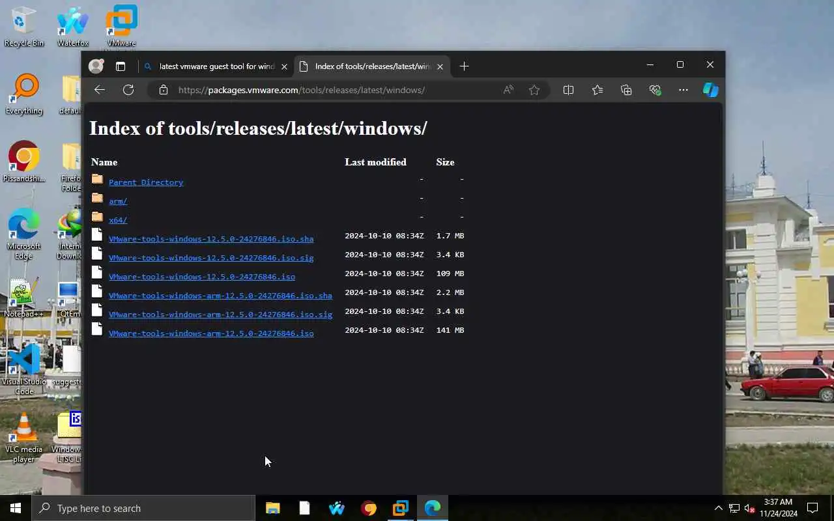Open File Explorer from taskbar
834x521 pixels.
click(272, 508)
